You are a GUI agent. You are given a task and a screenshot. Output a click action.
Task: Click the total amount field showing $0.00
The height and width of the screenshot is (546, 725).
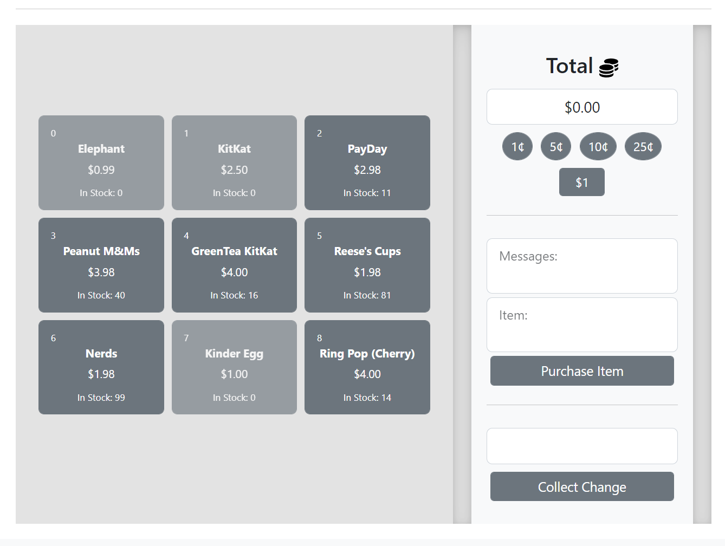(x=582, y=107)
